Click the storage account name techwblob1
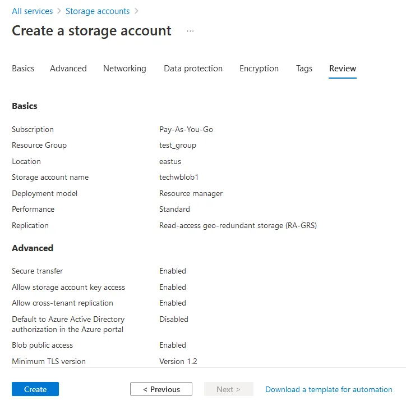 click(179, 177)
